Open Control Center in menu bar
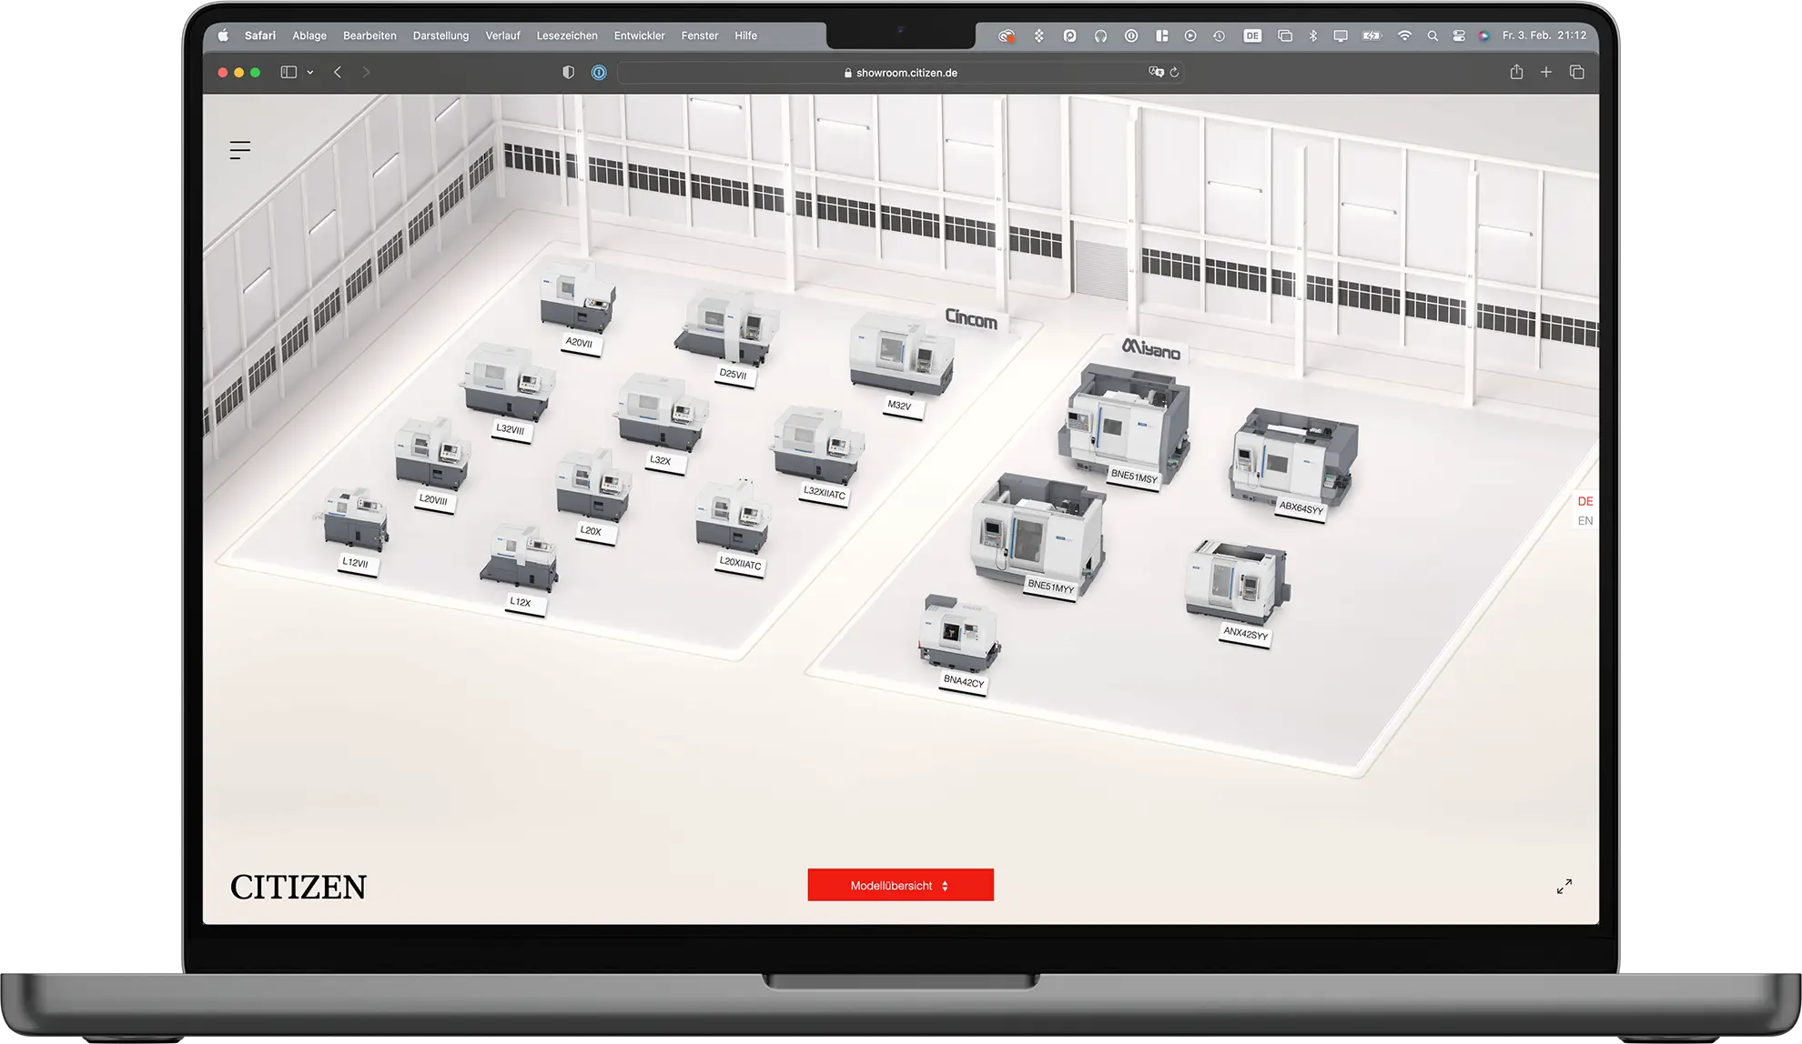 [x=1459, y=35]
